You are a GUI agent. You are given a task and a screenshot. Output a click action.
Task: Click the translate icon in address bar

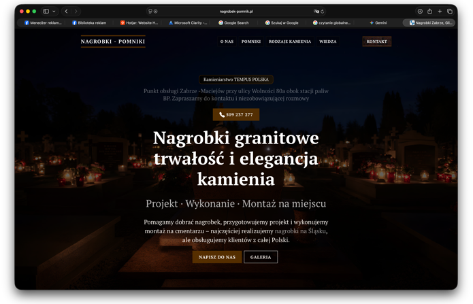[316, 12]
